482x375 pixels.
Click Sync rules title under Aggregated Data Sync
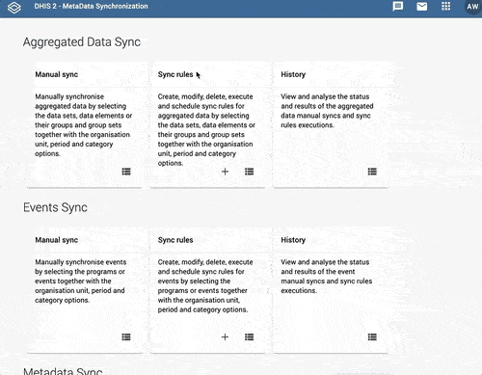pyautogui.click(x=175, y=74)
